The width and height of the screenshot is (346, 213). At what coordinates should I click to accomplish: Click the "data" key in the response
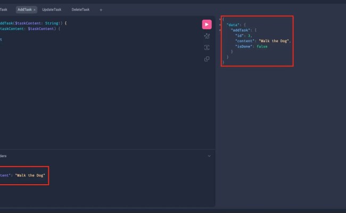(233, 25)
